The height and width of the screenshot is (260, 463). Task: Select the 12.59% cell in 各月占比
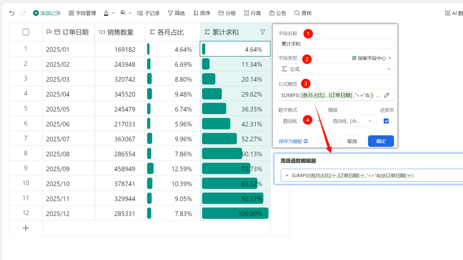(x=172, y=169)
